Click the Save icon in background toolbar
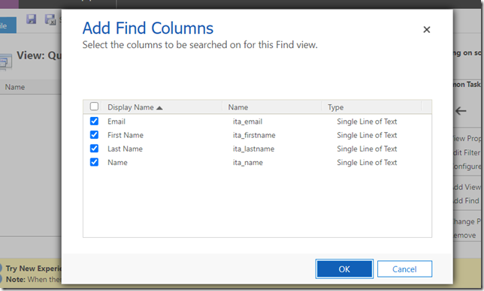 coord(31,19)
